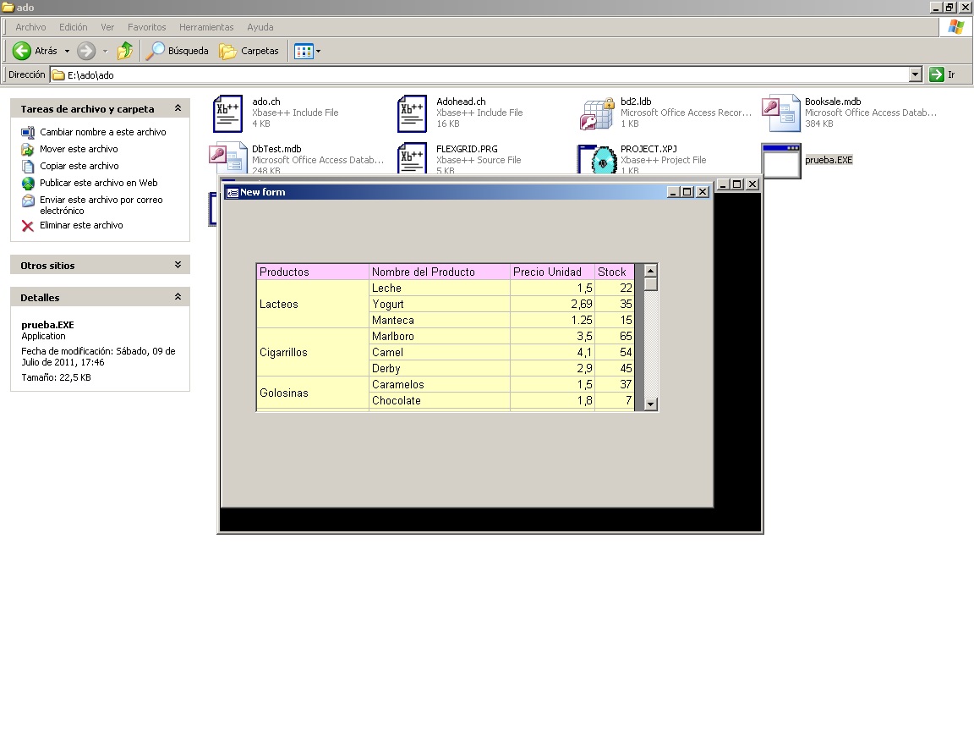Expand the Otros sitios panel
This screenshot has height=731, width=974.
pyautogui.click(x=178, y=265)
